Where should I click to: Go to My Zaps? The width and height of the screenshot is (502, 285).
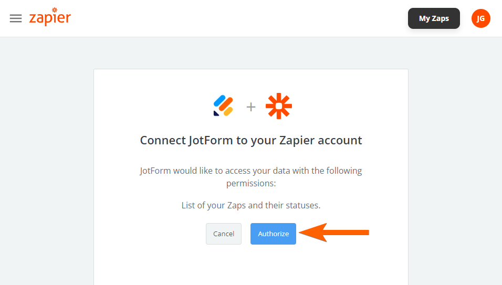[434, 18]
